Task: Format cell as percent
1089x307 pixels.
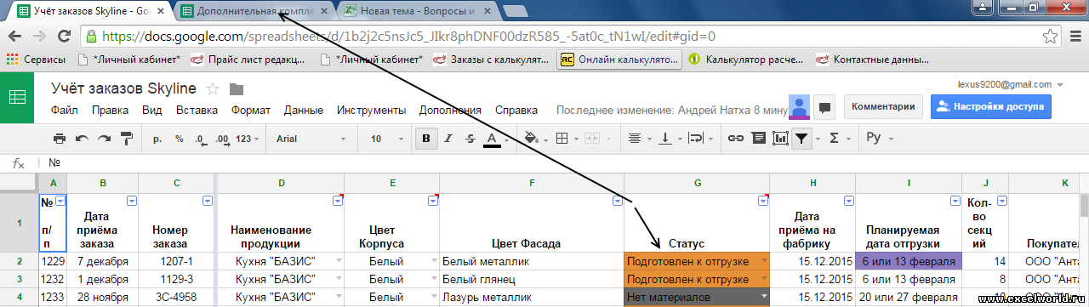Action: (180, 139)
